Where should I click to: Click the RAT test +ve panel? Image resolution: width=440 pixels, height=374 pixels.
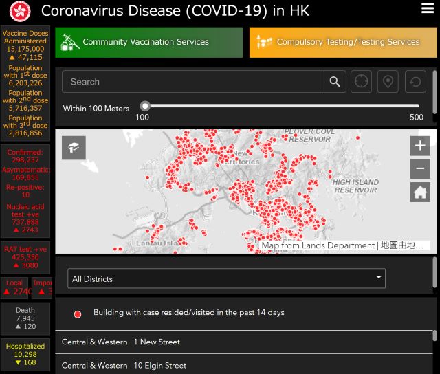[x=25, y=257]
